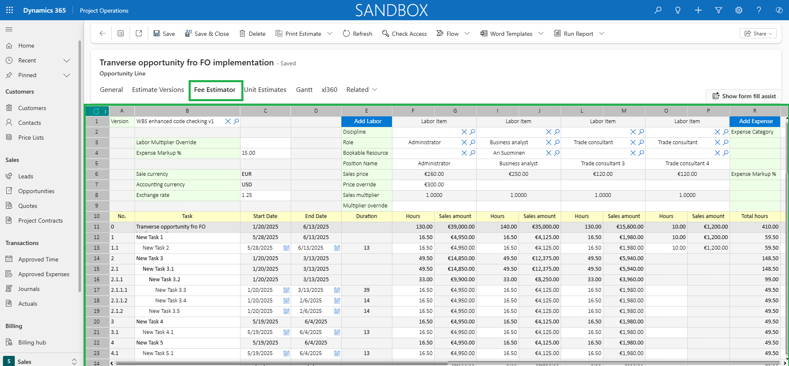Clear the Version lookup value with X icon
Viewport: 789px width, 366px height.
[228, 121]
